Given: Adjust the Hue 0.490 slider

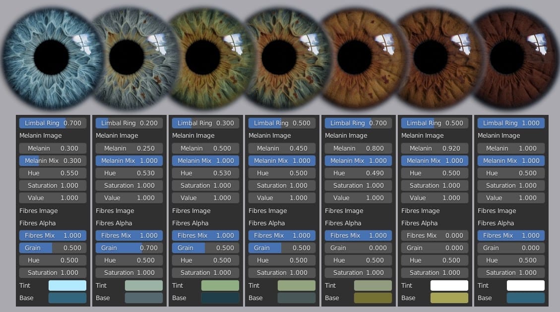Looking at the screenshot, I should coord(358,173).
